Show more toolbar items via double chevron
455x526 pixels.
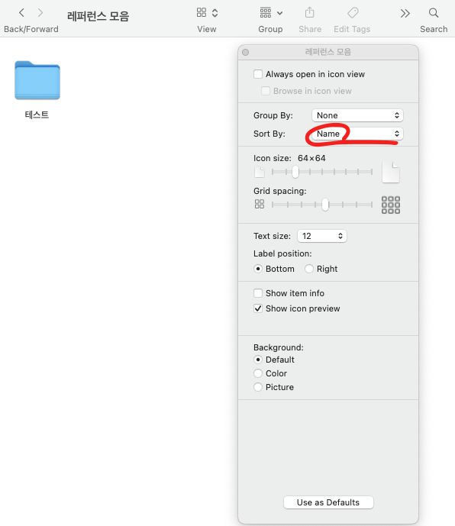pyautogui.click(x=405, y=14)
